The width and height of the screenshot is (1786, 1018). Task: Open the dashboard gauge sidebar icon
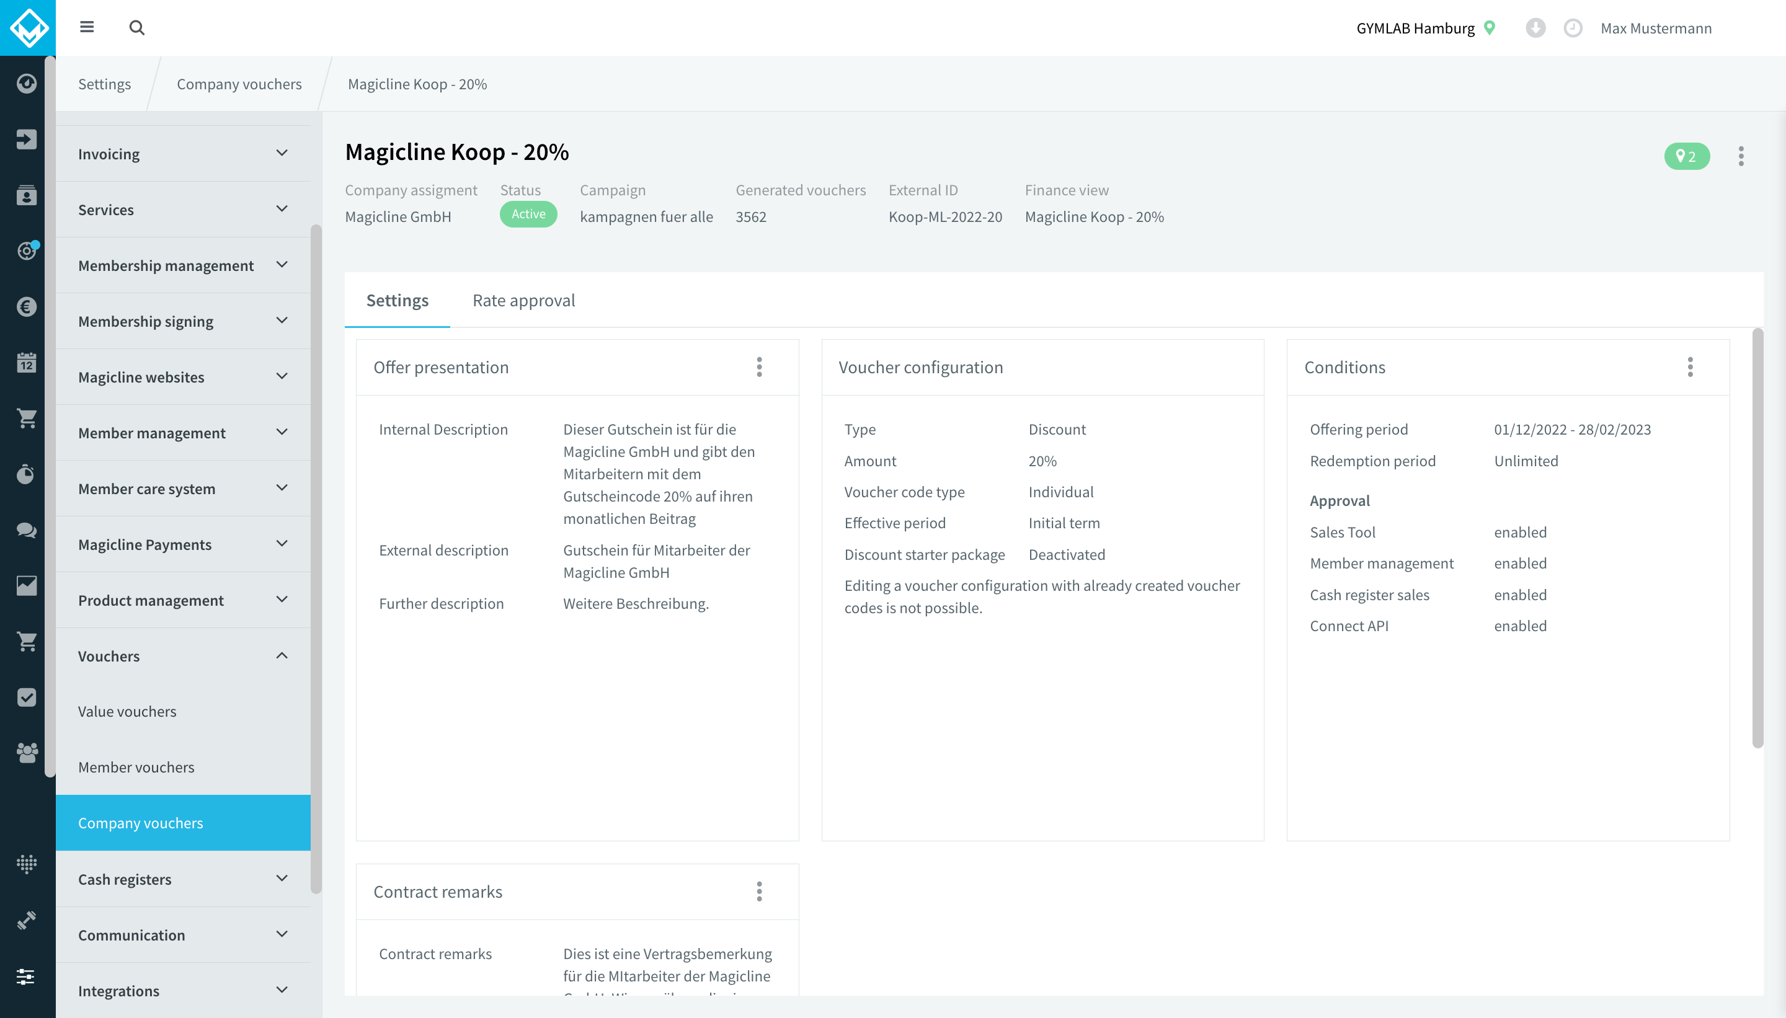[x=27, y=83]
